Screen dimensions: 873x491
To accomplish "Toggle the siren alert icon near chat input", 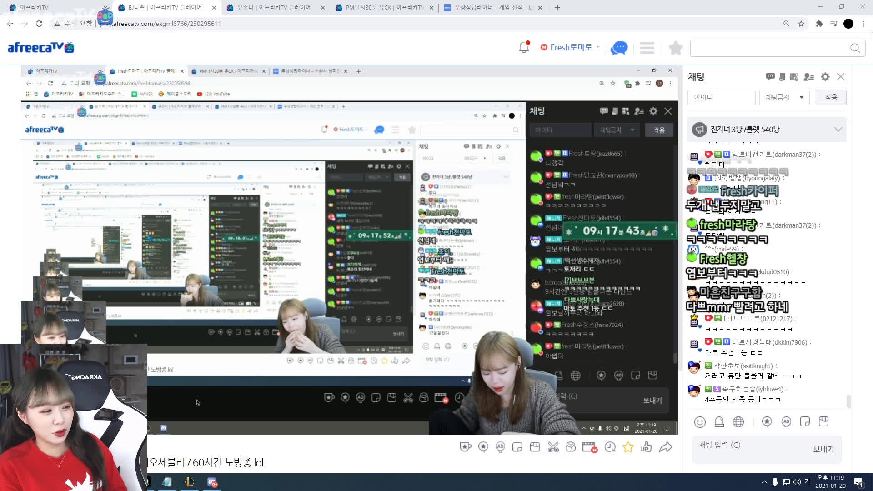I will click(x=719, y=421).
